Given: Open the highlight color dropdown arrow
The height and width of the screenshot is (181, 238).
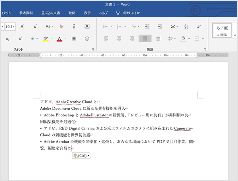Looking at the screenshot, I should pos(52,39).
